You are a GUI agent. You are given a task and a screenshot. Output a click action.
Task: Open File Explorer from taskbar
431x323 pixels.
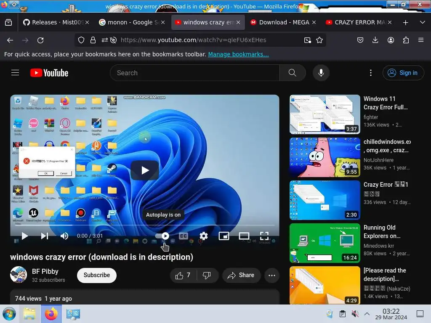[x=29, y=314]
